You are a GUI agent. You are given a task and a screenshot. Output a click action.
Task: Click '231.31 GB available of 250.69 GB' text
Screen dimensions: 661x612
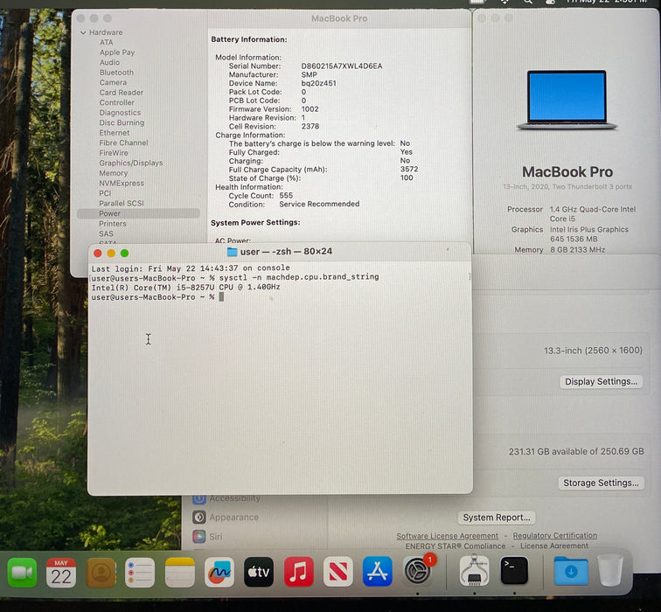tap(576, 451)
